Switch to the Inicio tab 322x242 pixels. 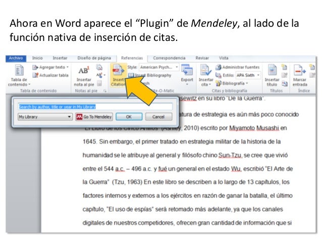tap(37, 58)
